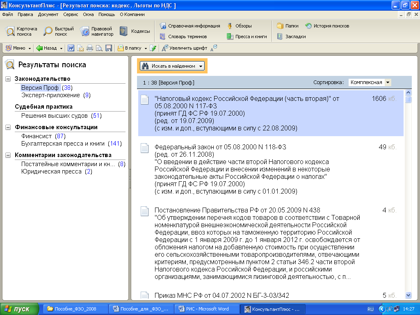This screenshot has width=420, height=315.
Task: Select Постатейные комментарии и кн... (8)
Action: [x=73, y=164]
